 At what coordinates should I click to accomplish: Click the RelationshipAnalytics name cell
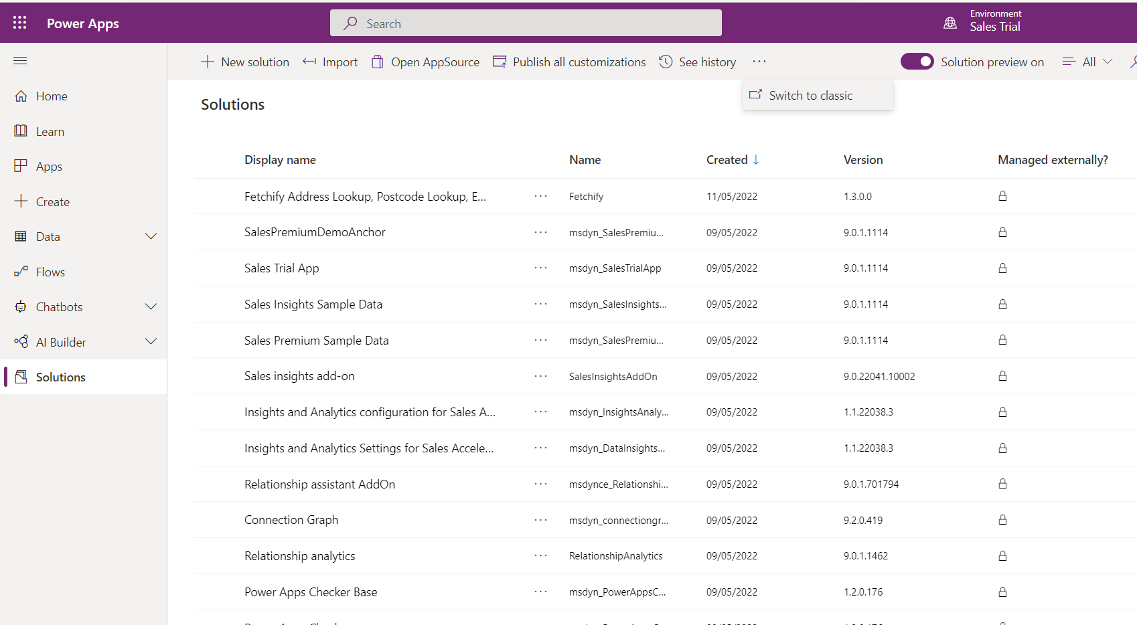[615, 556]
